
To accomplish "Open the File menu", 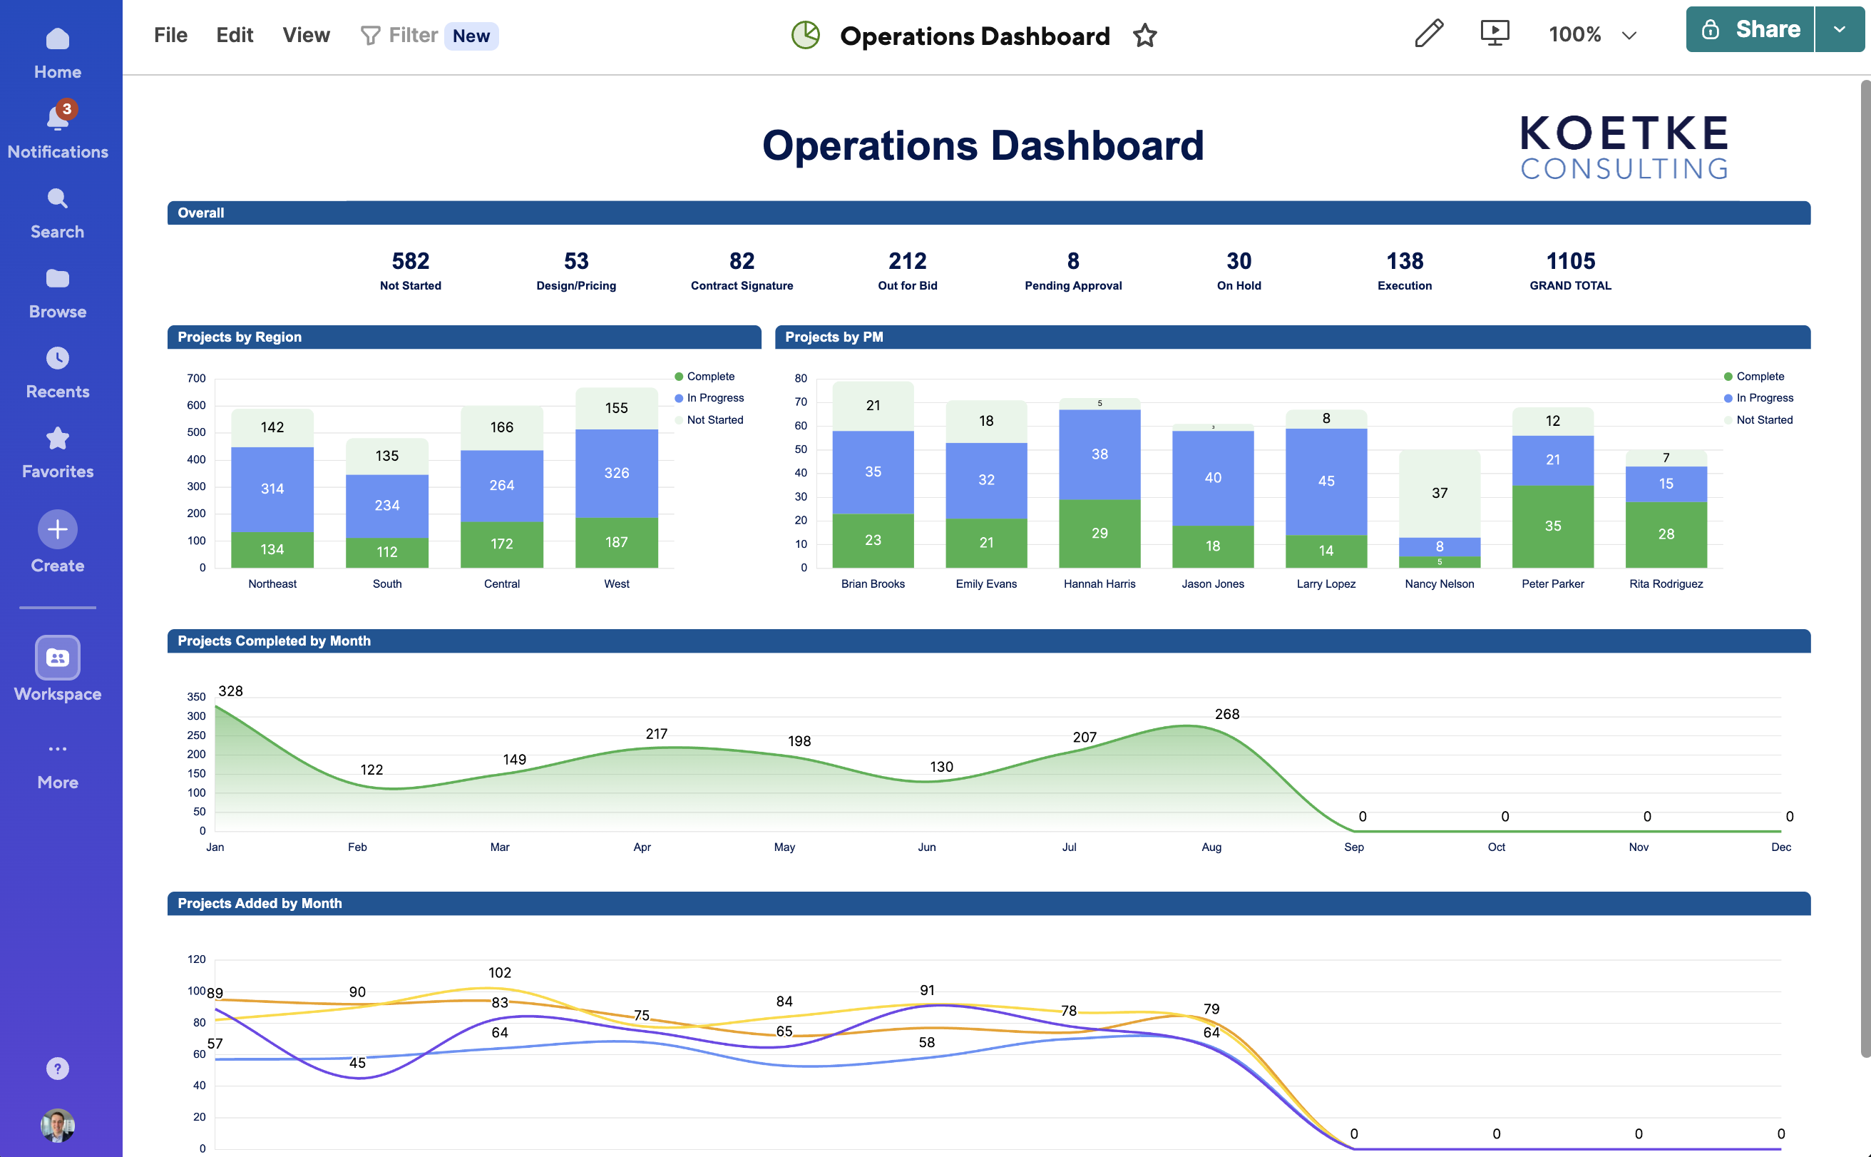I will coord(170,35).
